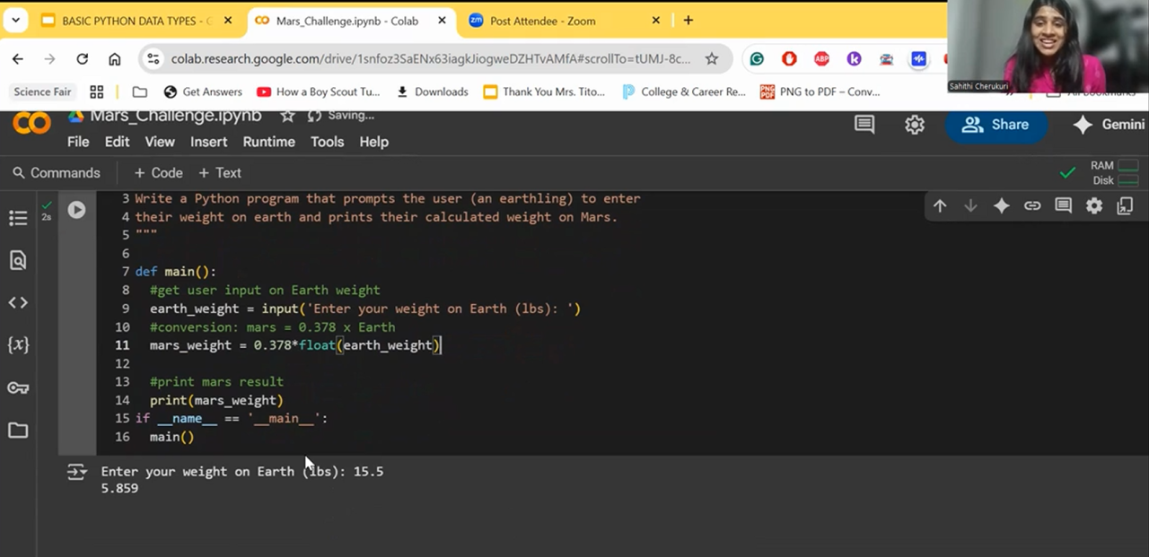Move the cell down
Image resolution: width=1149 pixels, height=557 pixels.
click(970, 206)
